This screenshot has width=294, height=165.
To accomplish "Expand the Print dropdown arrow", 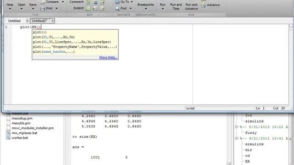I will [57, 8].
